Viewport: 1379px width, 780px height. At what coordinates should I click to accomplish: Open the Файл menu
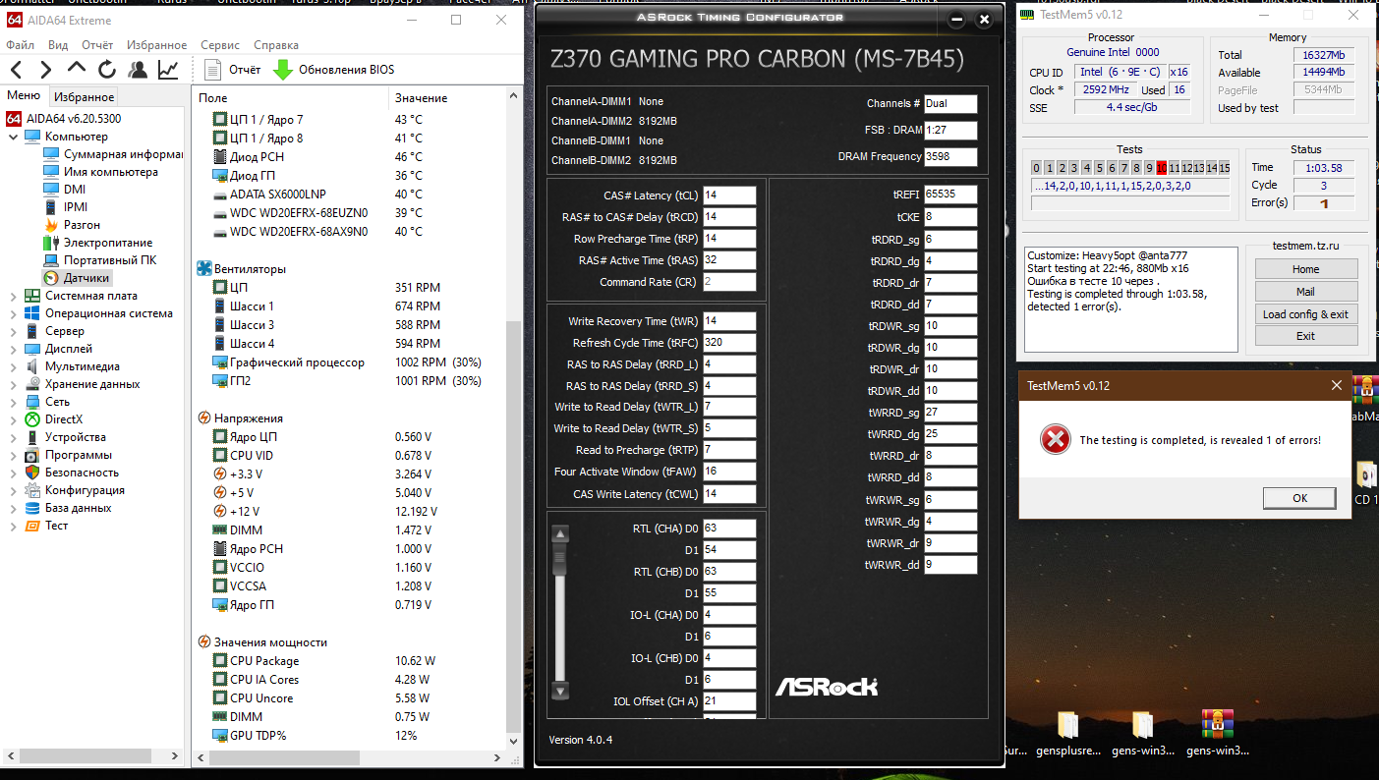click(x=20, y=45)
